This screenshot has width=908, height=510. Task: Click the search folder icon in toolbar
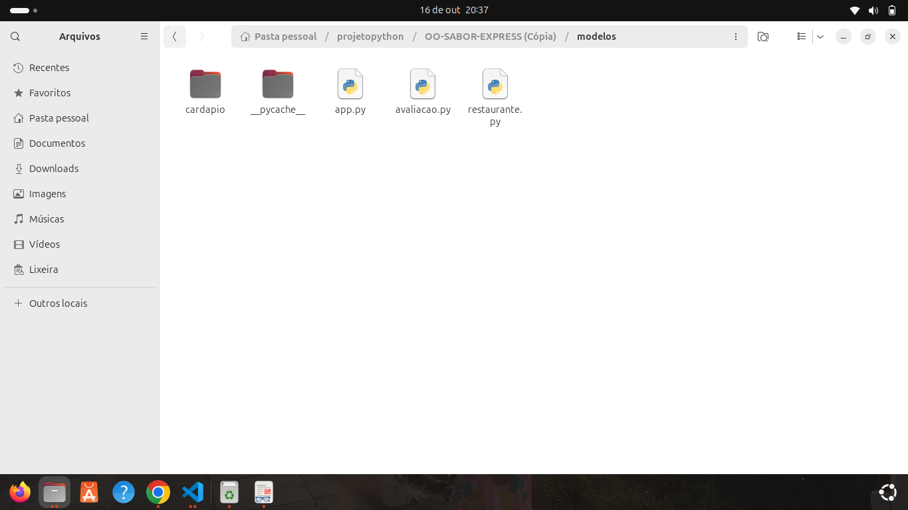tap(763, 37)
